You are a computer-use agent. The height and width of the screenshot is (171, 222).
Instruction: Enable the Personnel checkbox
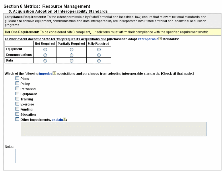point(17,89)
